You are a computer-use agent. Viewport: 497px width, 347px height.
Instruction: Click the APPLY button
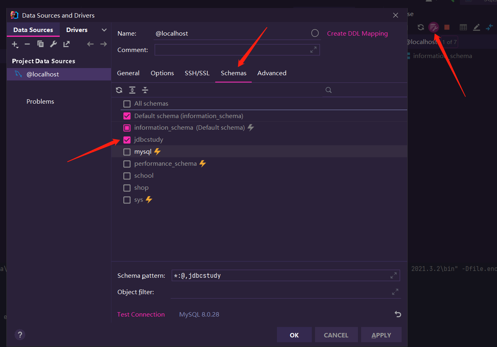coord(382,335)
